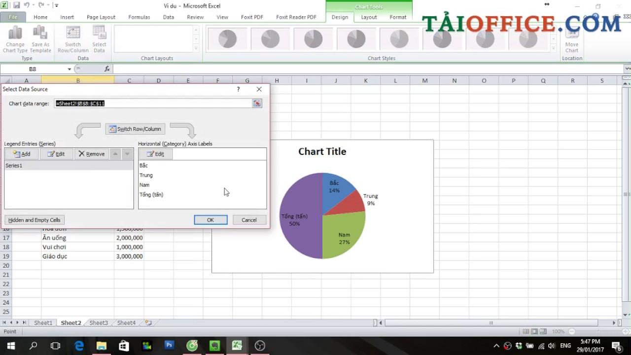This screenshot has height=355, width=631.
Task: Open Task View on the taskbar
Action: [x=56, y=346]
